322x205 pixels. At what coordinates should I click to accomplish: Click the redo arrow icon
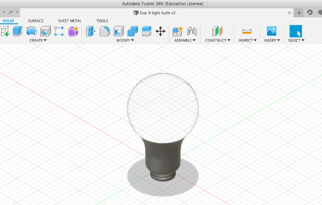11,12
